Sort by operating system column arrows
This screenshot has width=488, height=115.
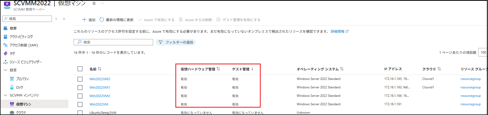(342, 69)
